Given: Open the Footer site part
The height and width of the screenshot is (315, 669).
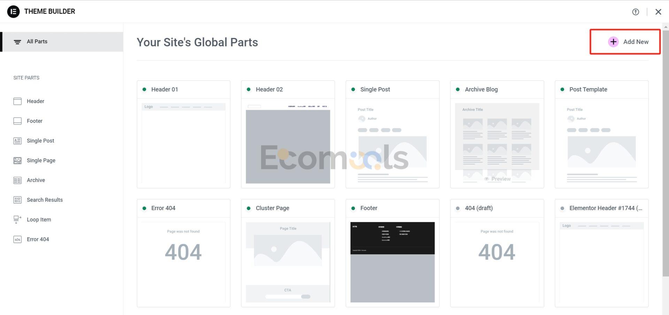Looking at the screenshot, I should 34,121.
